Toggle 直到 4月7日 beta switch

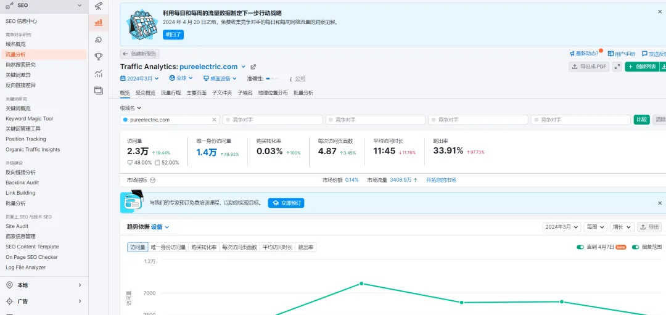click(x=580, y=247)
